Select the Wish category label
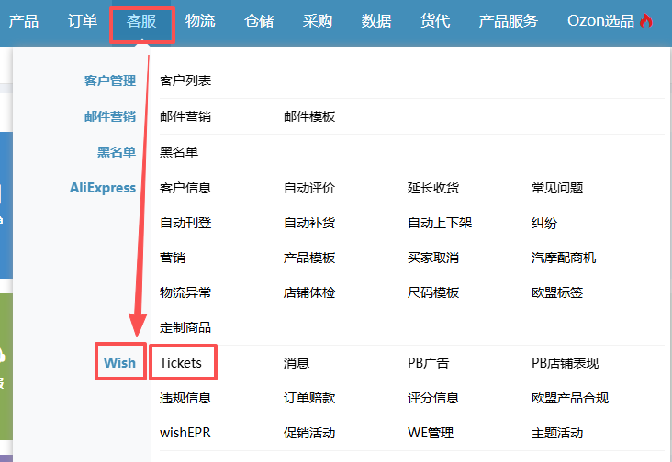Image resolution: width=672 pixels, height=462 pixels. coord(119,363)
